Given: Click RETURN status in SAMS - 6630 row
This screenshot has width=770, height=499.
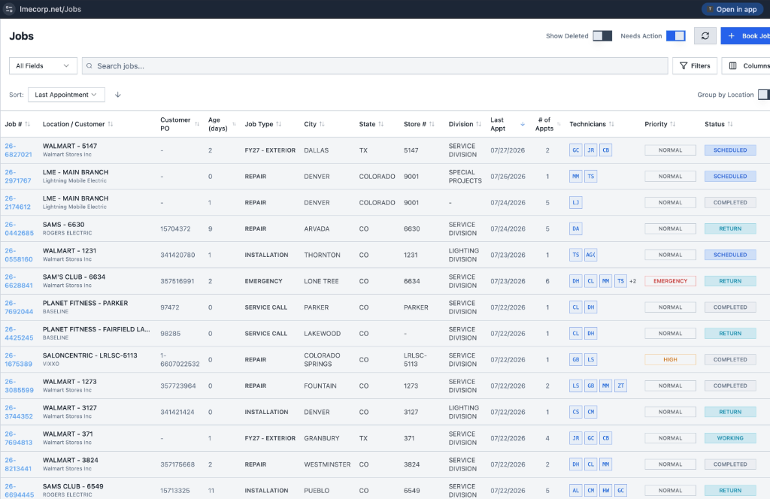Looking at the screenshot, I should coord(729,228).
